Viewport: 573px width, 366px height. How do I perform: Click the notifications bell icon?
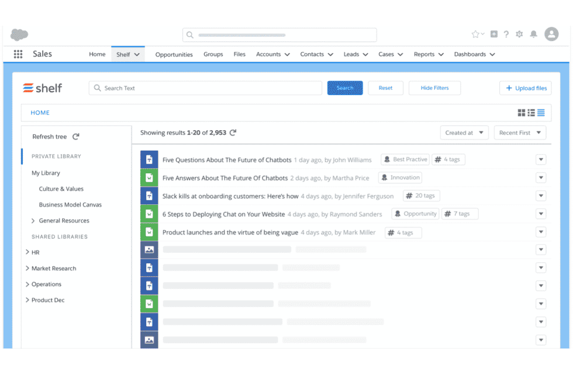[533, 34]
